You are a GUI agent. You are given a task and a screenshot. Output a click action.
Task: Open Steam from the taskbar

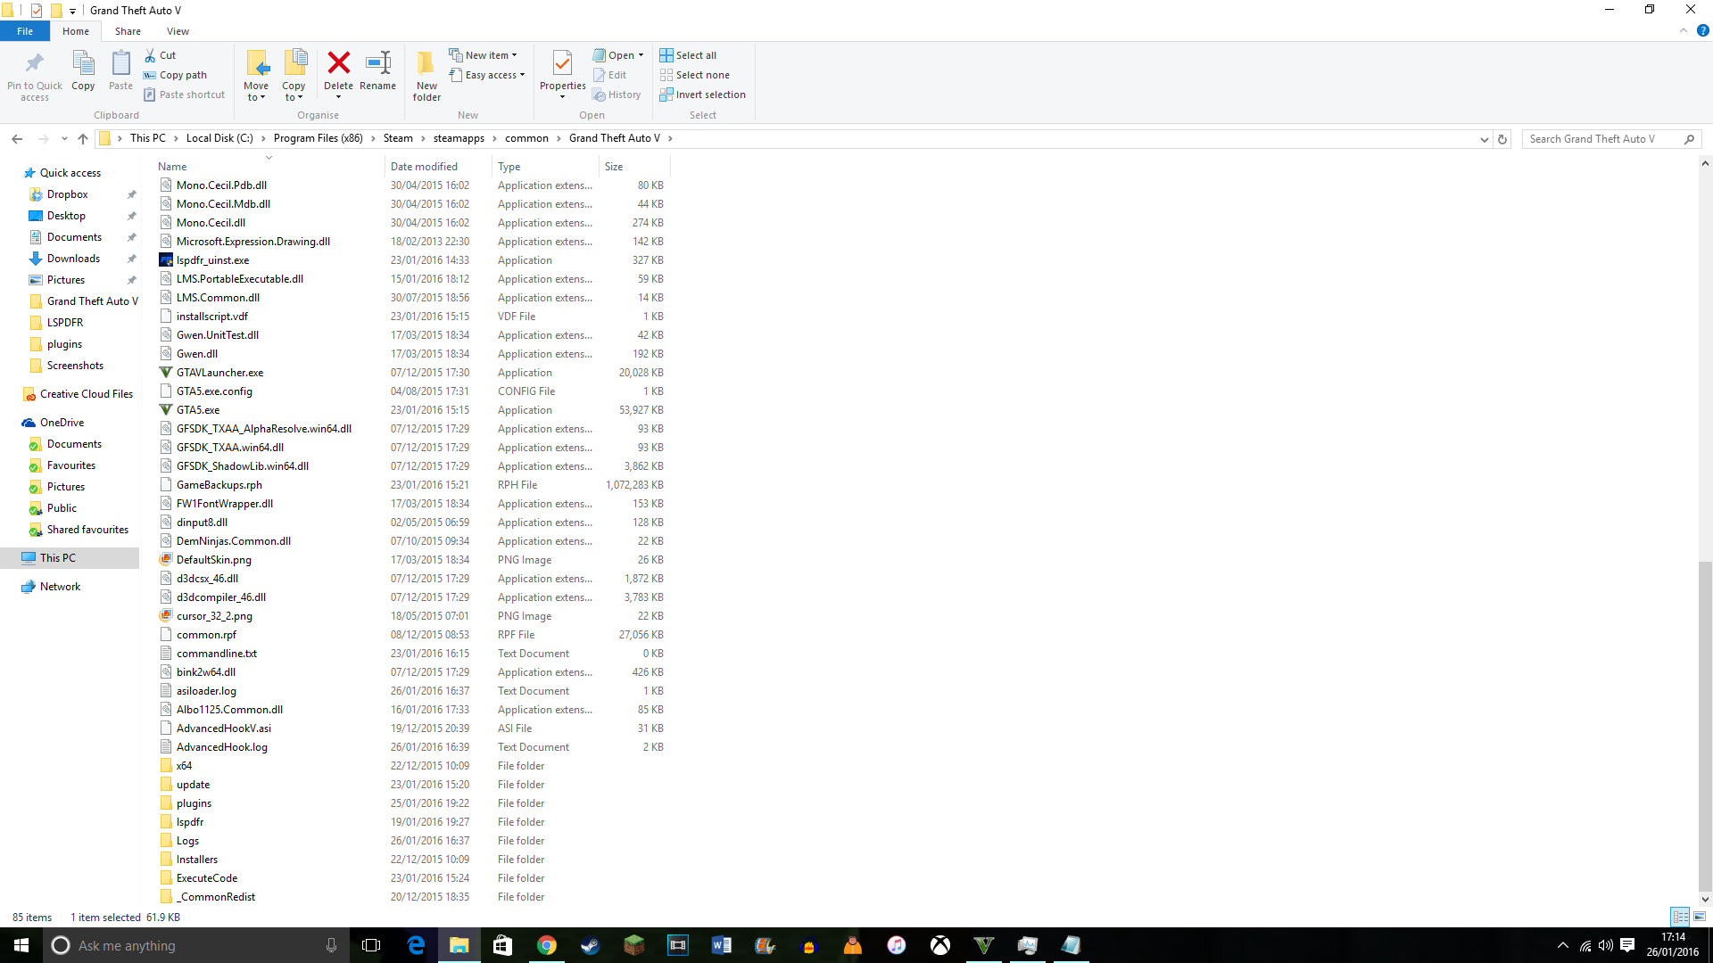[590, 945]
